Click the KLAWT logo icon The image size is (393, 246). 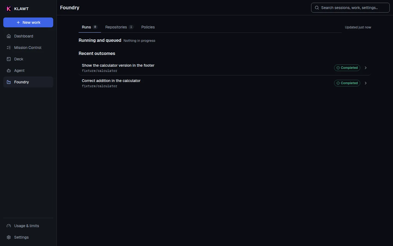tap(9, 9)
